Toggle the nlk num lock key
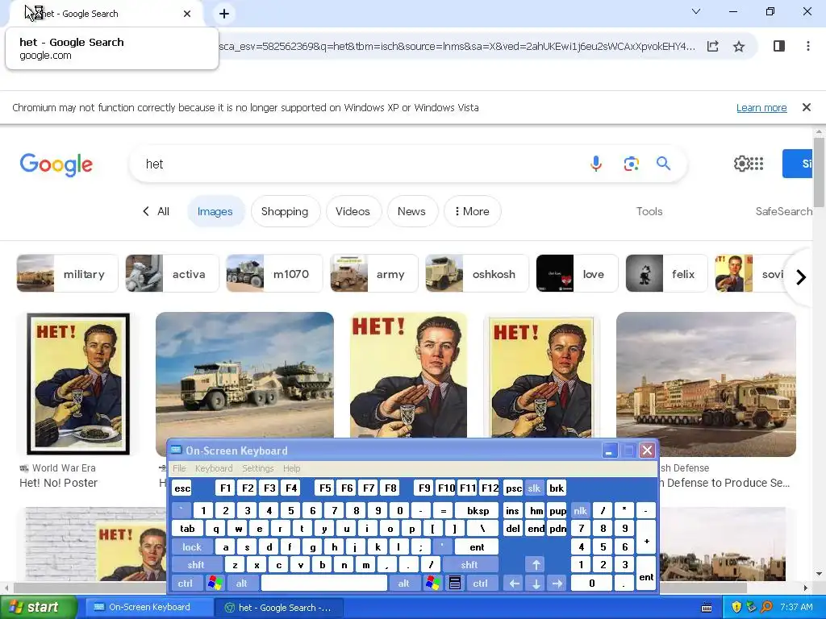 pos(580,510)
